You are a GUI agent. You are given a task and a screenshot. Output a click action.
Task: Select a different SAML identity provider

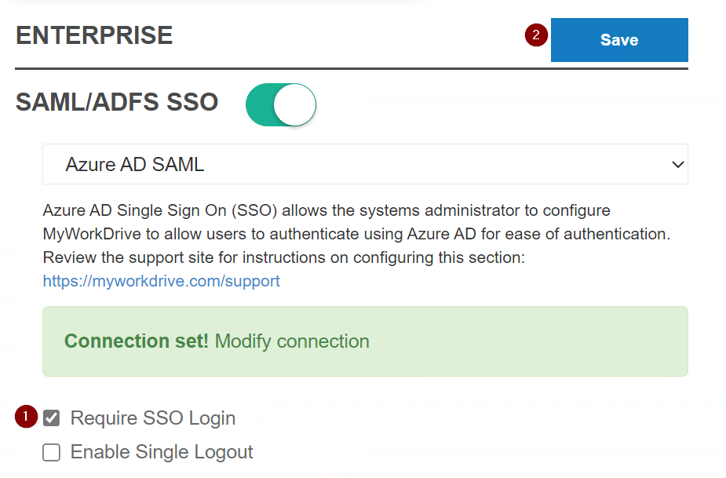(365, 164)
